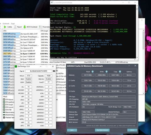Viewport: 151px width, 135px height.
Task: Click the 29027 MPixel/mp yellow result bar
Action: point(12,54)
